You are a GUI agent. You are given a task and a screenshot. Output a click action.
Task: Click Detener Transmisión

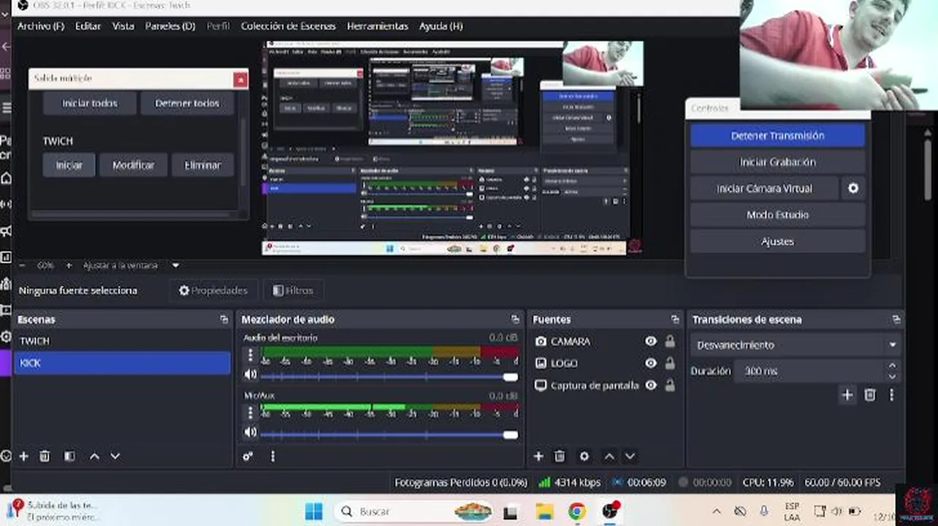coord(777,136)
